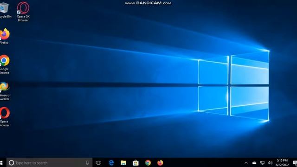The image size is (297, 167).
Task: Select the Winaero Tweaker desktop shortcut
Action: pyautogui.click(x=4, y=91)
